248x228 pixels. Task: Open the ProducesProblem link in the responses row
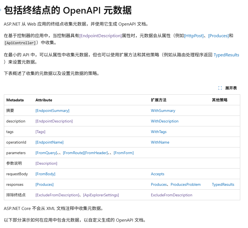(x=185, y=184)
